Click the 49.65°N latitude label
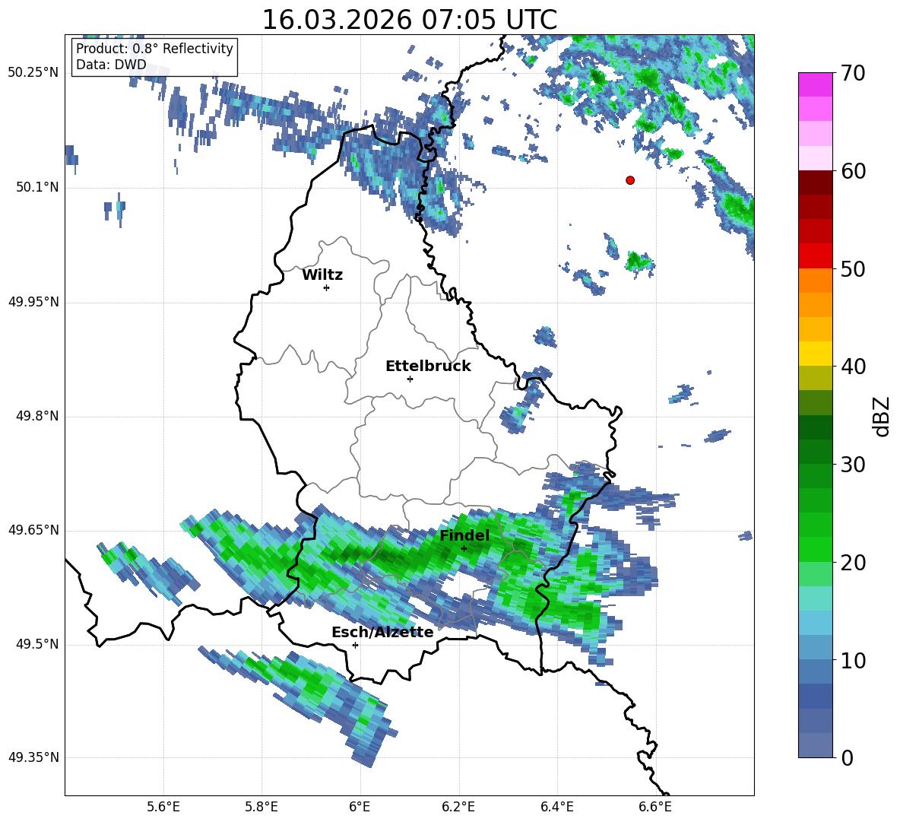This screenshot has height=822, width=900. (33, 529)
